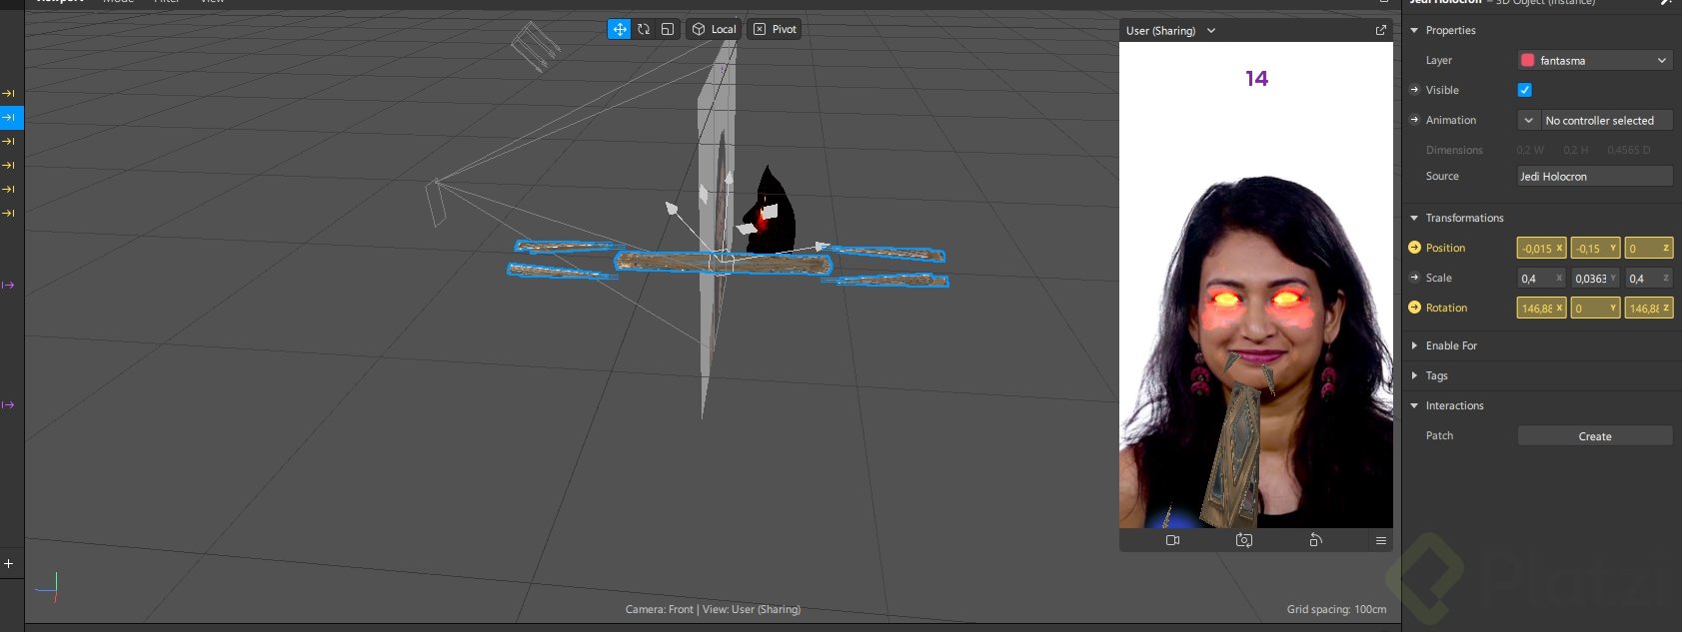Click the yellow patch arrow next to Position

(1414, 248)
